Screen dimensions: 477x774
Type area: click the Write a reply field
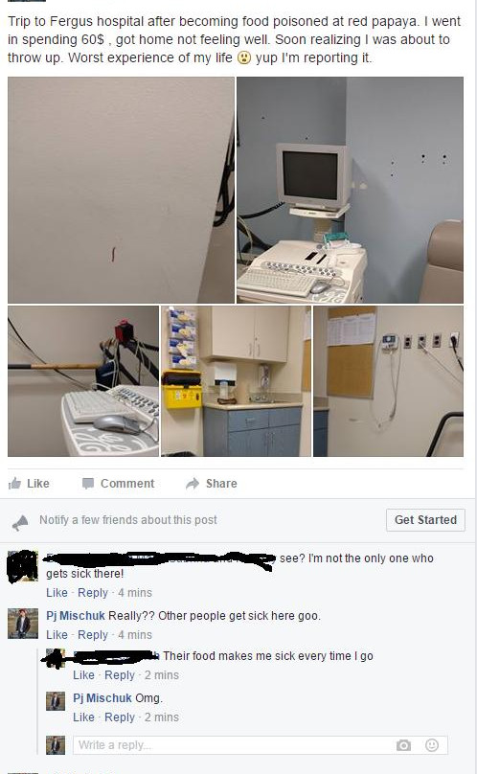261,745
